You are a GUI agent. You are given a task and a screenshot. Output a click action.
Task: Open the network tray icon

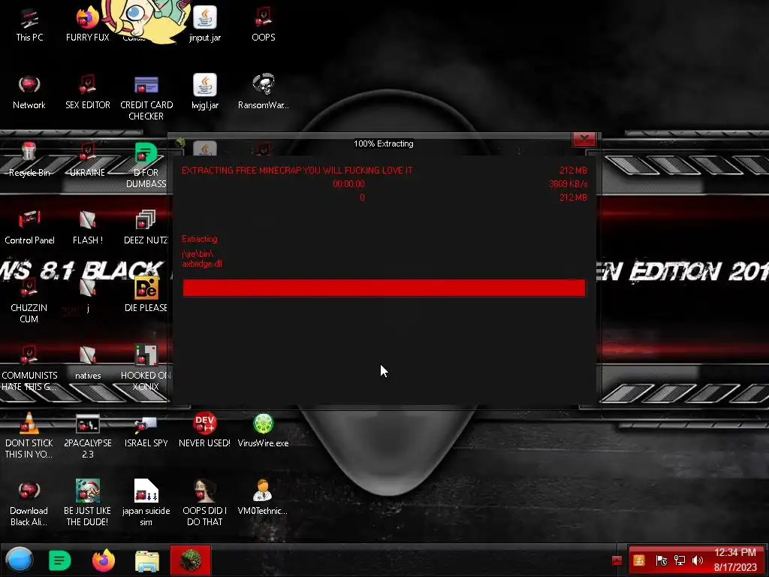[679, 560]
